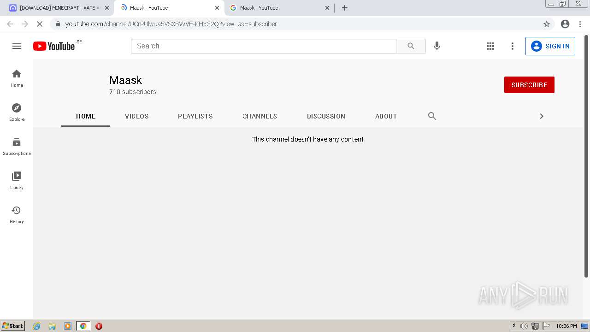Click the browser address bar URL

point(171,24)
